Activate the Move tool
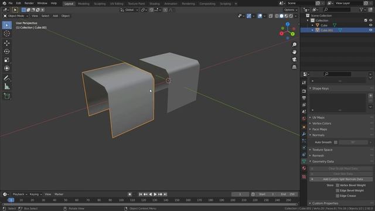Viewport: 375px width, 211px height. click(6, 43)
